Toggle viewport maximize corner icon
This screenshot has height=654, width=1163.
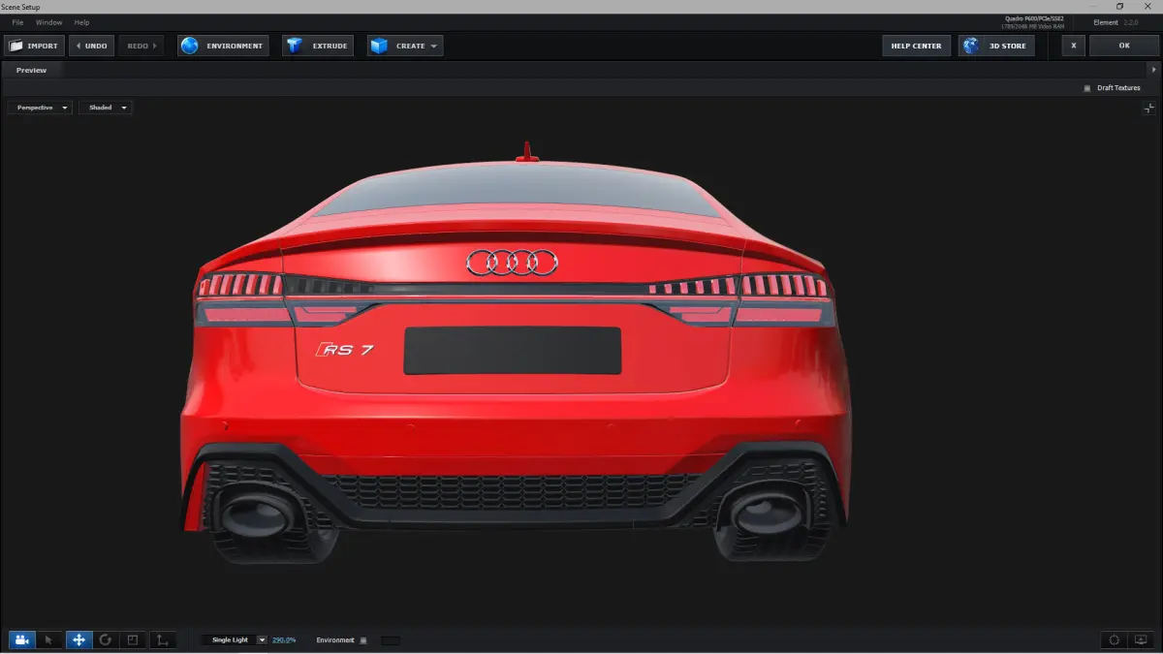[x=1148, y=109]
